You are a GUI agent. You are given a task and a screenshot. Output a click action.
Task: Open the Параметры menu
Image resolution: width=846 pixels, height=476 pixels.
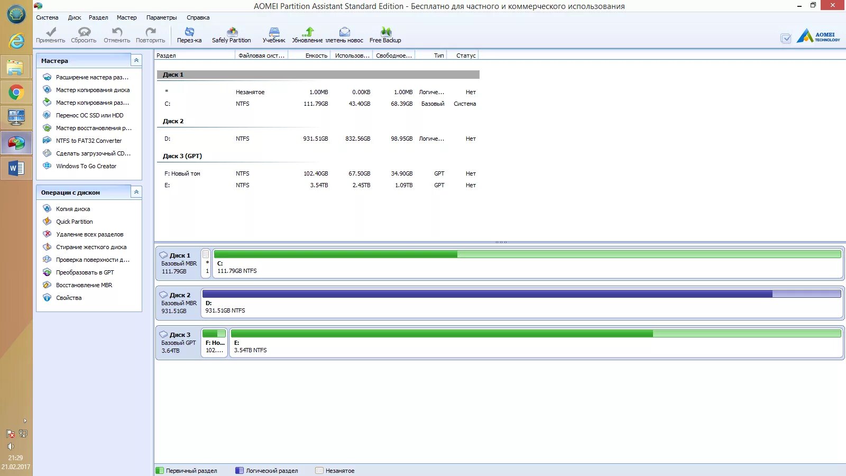point(162,17)
